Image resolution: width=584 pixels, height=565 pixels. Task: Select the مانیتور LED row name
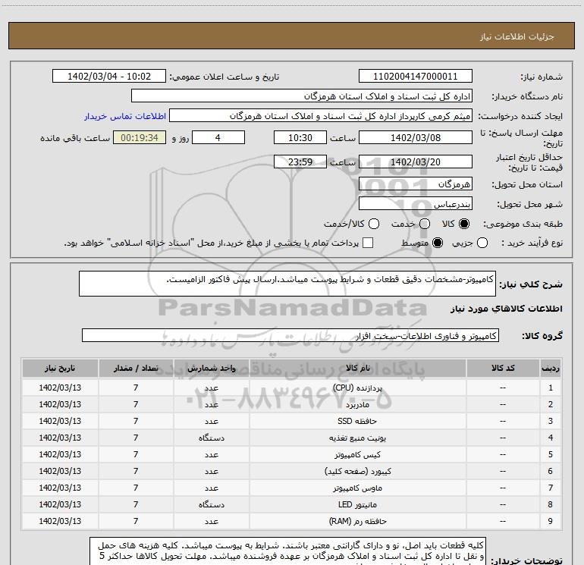(357, 504)
